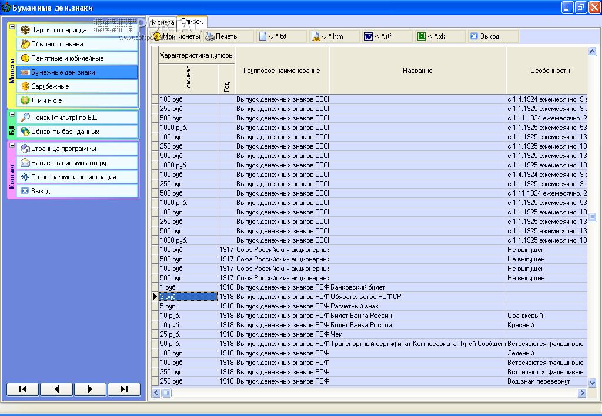Select the Красный features cell
Screen dimensions: 602x416
click(547, 325)
